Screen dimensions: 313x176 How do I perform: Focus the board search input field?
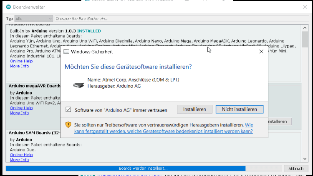182,19
